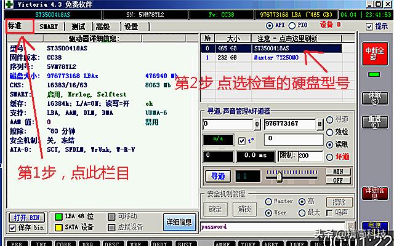Click the SN: 5VM78YL2 top bar field
This screenshot has height=246, width=394.
(x=145, y=15)
